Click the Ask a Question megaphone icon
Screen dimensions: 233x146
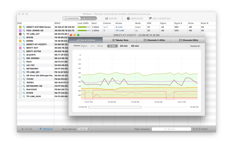coord(150,18)
